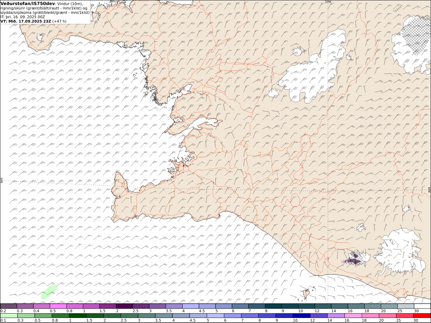
Task: Select the slate blue 6 swatch, upper scale
Action: (x=240, y=306)
